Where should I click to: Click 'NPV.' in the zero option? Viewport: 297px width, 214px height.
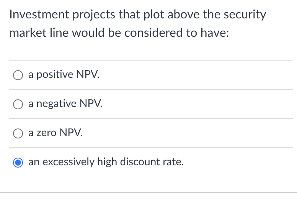71,132
